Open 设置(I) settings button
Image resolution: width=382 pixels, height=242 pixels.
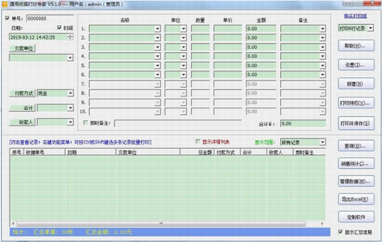point(356,65)
